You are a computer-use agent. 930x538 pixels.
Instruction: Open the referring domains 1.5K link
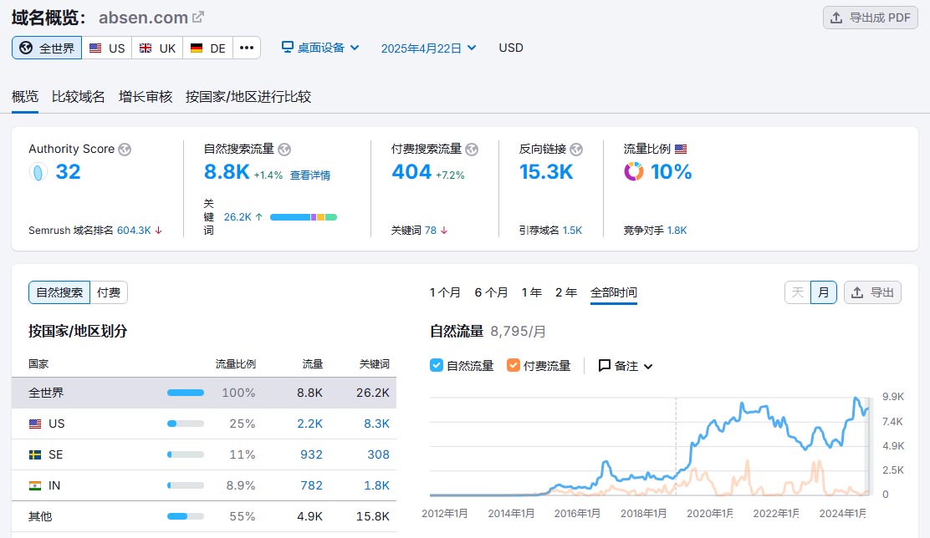(x=572, y=230)
